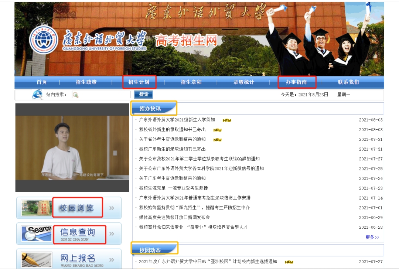This screenshot has height=269, width=399.
Task: Open the 校园浏览 sidebar button
Action: pyautogui.click(x=69, y=208)
